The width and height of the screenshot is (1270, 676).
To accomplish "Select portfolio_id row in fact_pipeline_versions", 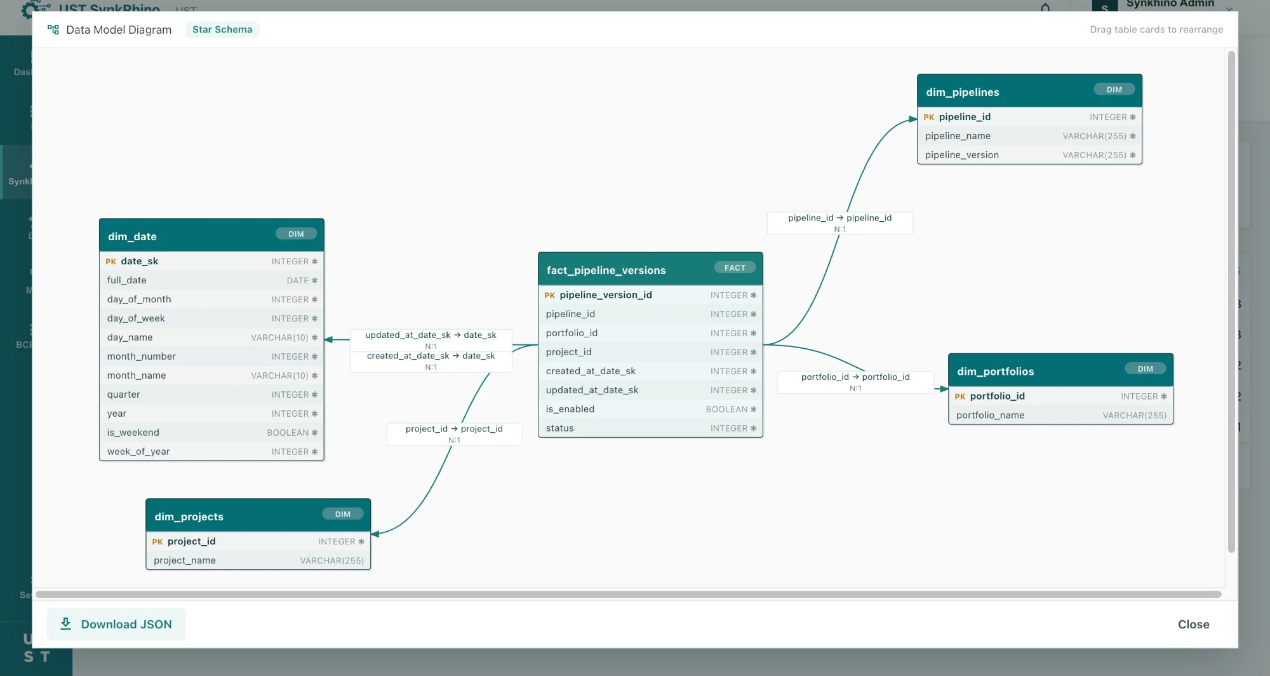I will [x=650, y=333].
